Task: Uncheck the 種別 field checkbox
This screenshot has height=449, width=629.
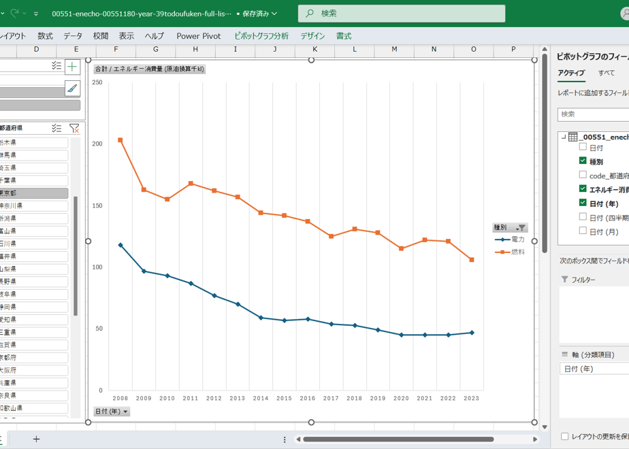Action: point(583,161)
